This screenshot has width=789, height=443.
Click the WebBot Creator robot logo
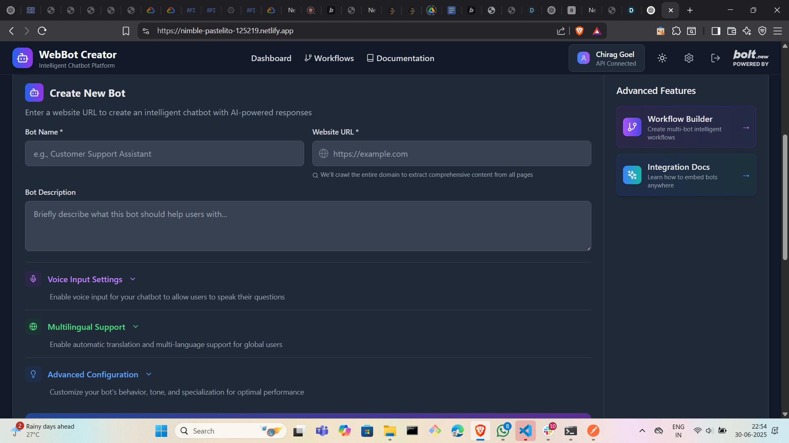(x=23, y=58)
